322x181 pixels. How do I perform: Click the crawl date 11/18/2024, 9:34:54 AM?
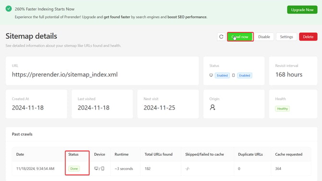(x=35, y=169)
